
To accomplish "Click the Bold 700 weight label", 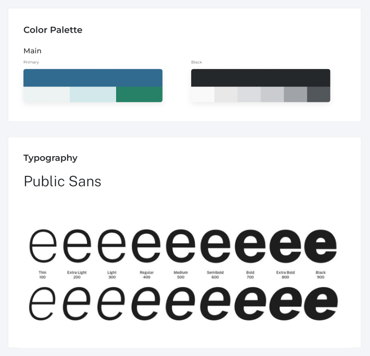I will pyautogui.click(x=250, y=275).
